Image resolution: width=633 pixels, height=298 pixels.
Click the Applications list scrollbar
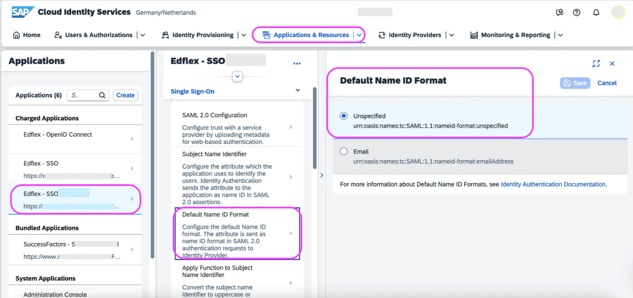tap(152, 155)
